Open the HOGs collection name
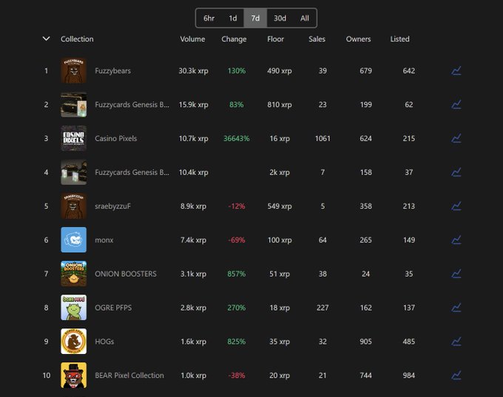The height and width of the screenshot is (397, 503). (104, 342)
